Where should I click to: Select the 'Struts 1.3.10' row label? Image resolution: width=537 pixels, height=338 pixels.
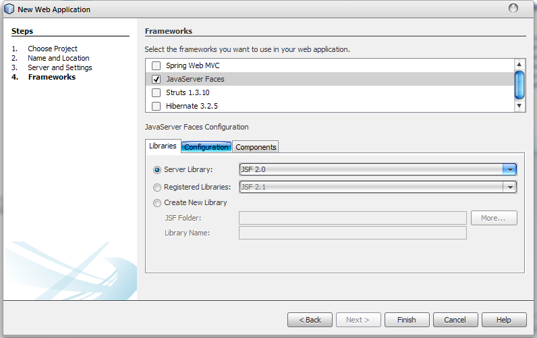188,92
